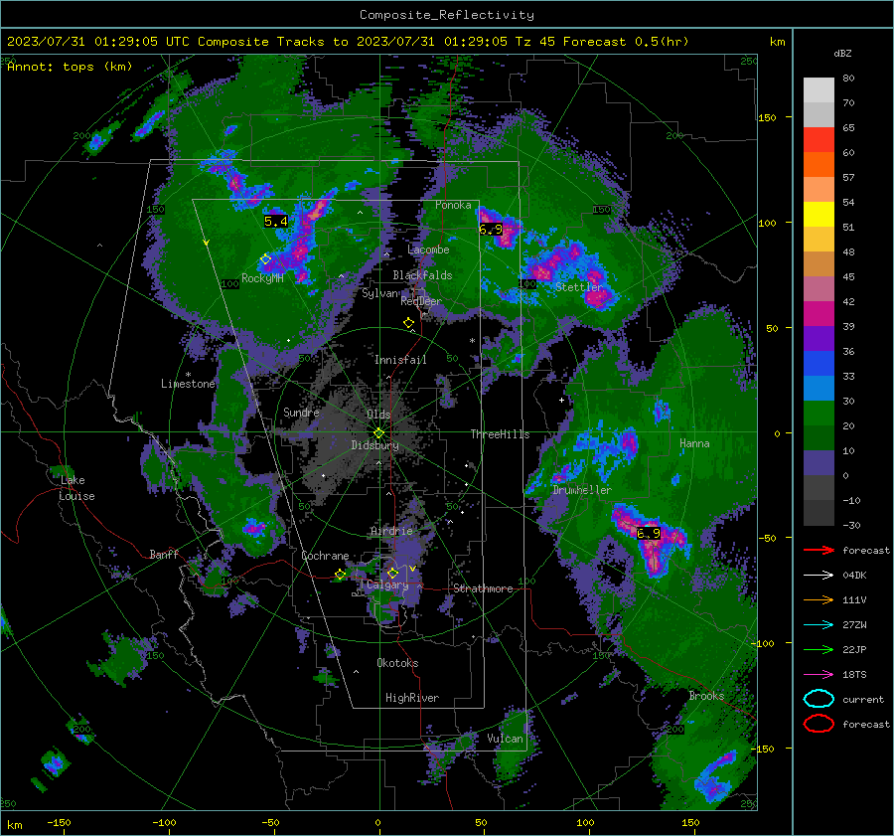Viewport: 894px width, 836px height.
Task: Select the yellow diamond marker above Calgary
Action: 392,573
